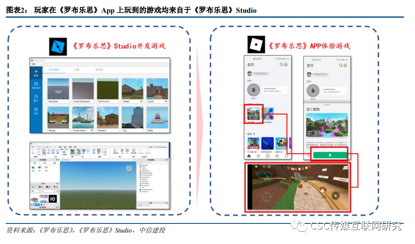Viewport: 415px width, 244px height.
Task: Open the File menu in template window
Action: point(33,64)
